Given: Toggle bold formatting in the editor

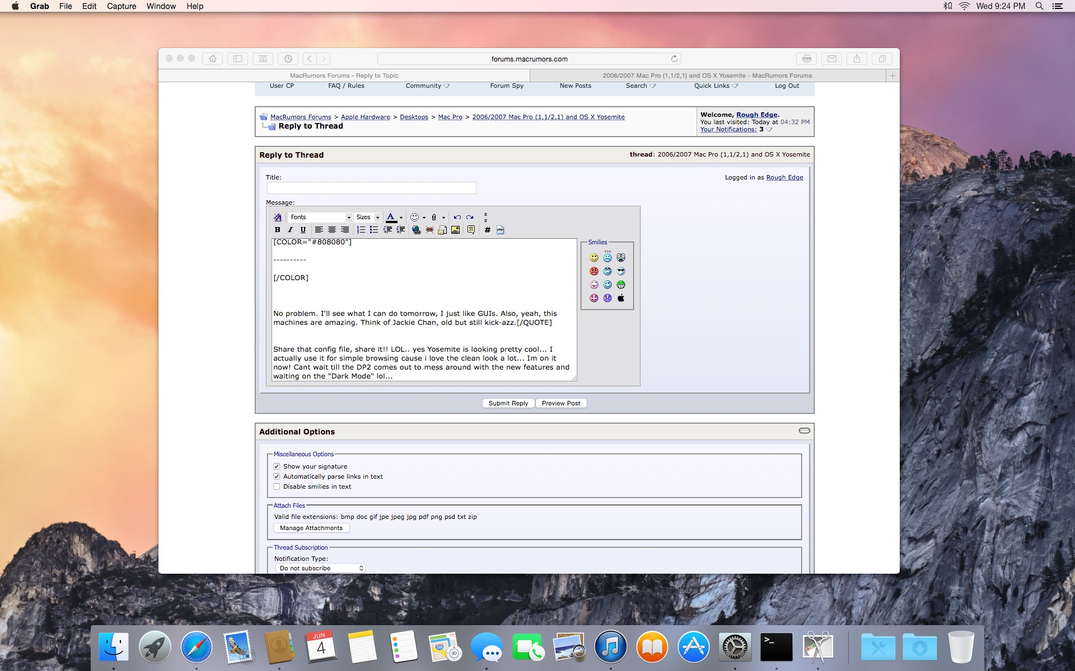Looking at the screenshot, I should click(x=277, y=230).
